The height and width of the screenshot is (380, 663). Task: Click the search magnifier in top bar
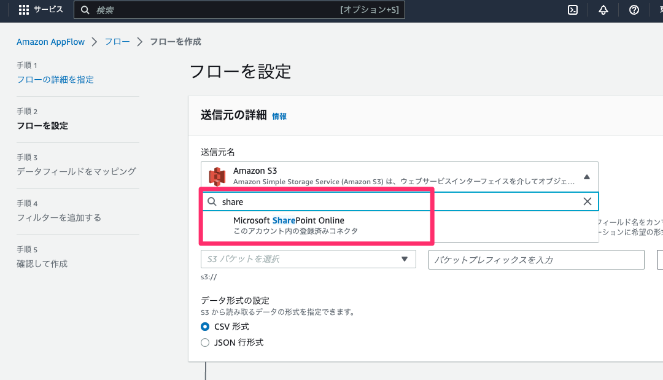85,10
